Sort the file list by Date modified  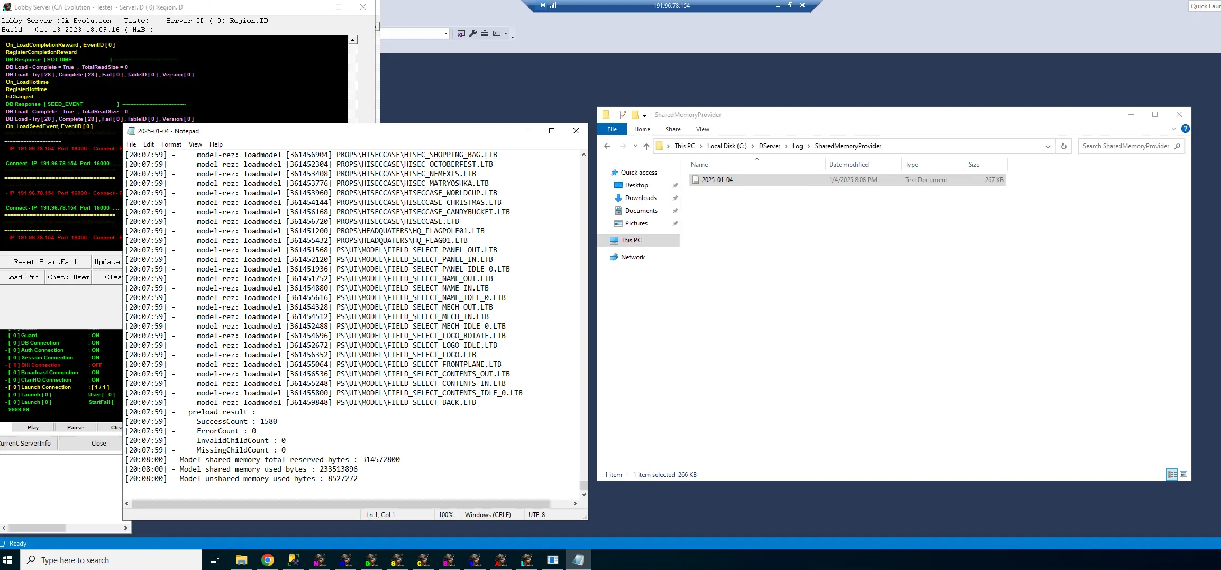[849, 165]
